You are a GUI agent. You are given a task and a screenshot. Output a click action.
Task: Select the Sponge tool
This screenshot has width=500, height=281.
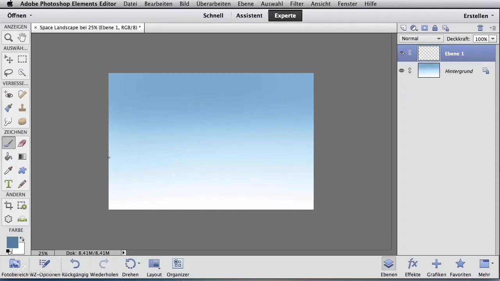[x=22, y=121]
